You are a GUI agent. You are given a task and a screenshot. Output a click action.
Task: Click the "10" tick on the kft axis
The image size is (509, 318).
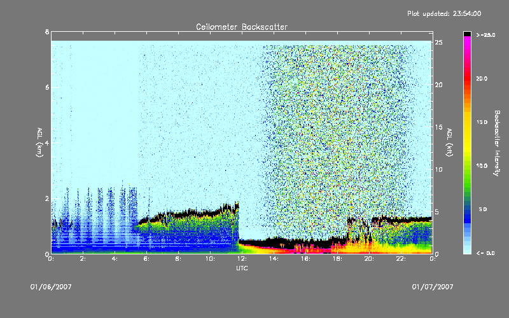point(439,169)
